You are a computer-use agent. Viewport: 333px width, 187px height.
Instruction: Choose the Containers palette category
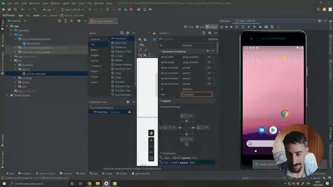tap(96, 66)
